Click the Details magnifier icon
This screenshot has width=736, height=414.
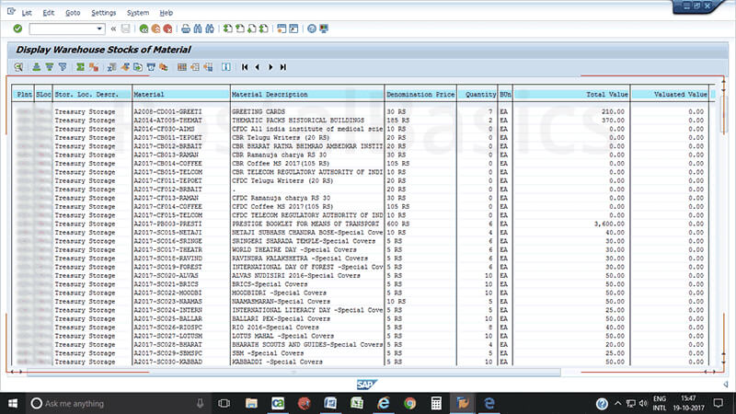coord(18,67)
